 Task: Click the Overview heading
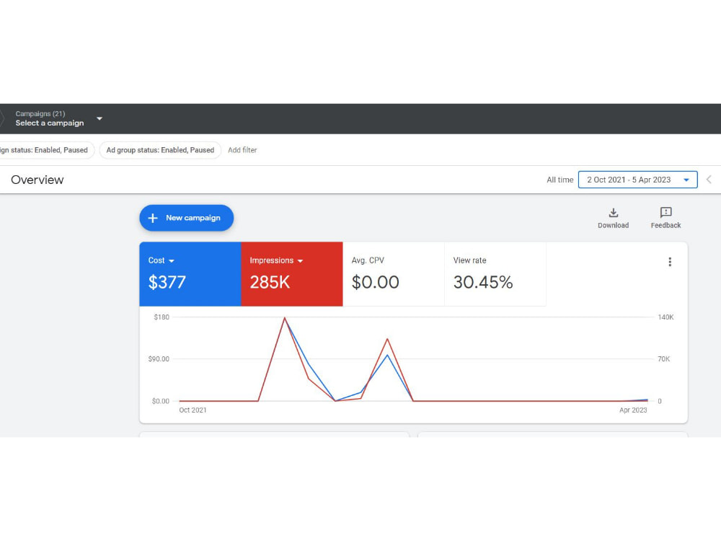coord(37,180)
